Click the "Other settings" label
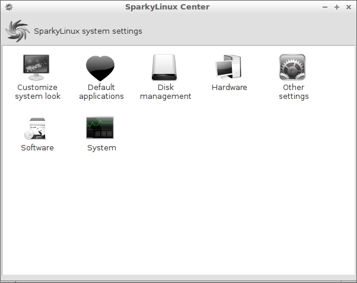The image size is (357, 283). [294, 92]
